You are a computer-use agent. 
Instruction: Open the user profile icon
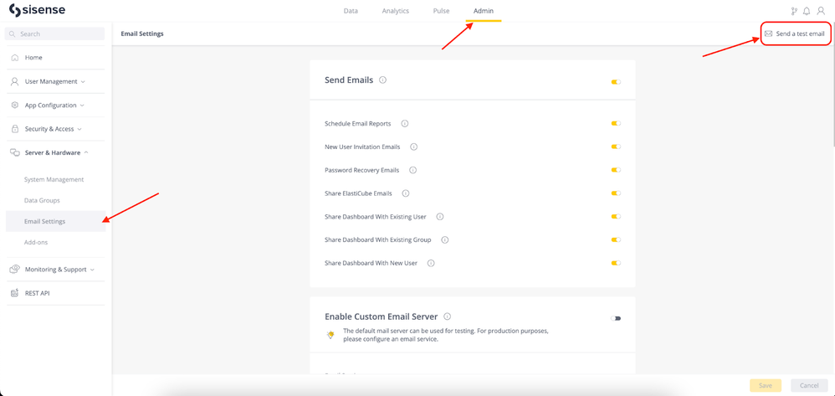pos(821,11)
